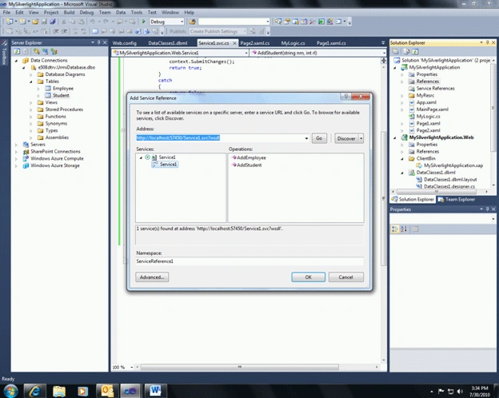Select Service References in Solution Explorer
The image size is (499, 398).
point(435,89)
